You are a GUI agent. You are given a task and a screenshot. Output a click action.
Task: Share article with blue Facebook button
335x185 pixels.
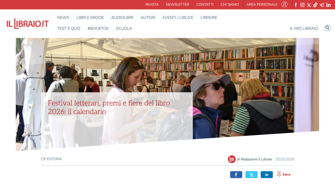point(236,175)
